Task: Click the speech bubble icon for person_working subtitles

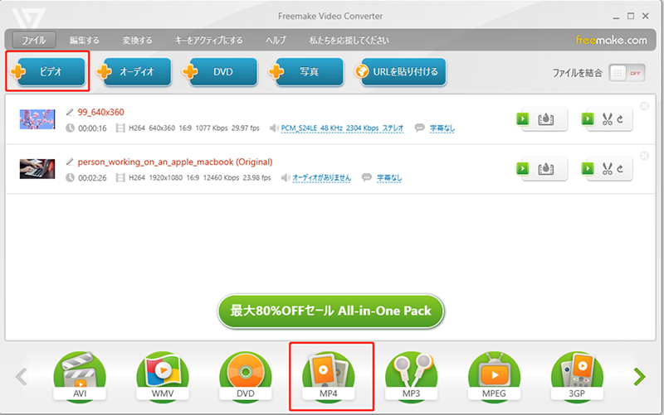Action: point(366,177)
